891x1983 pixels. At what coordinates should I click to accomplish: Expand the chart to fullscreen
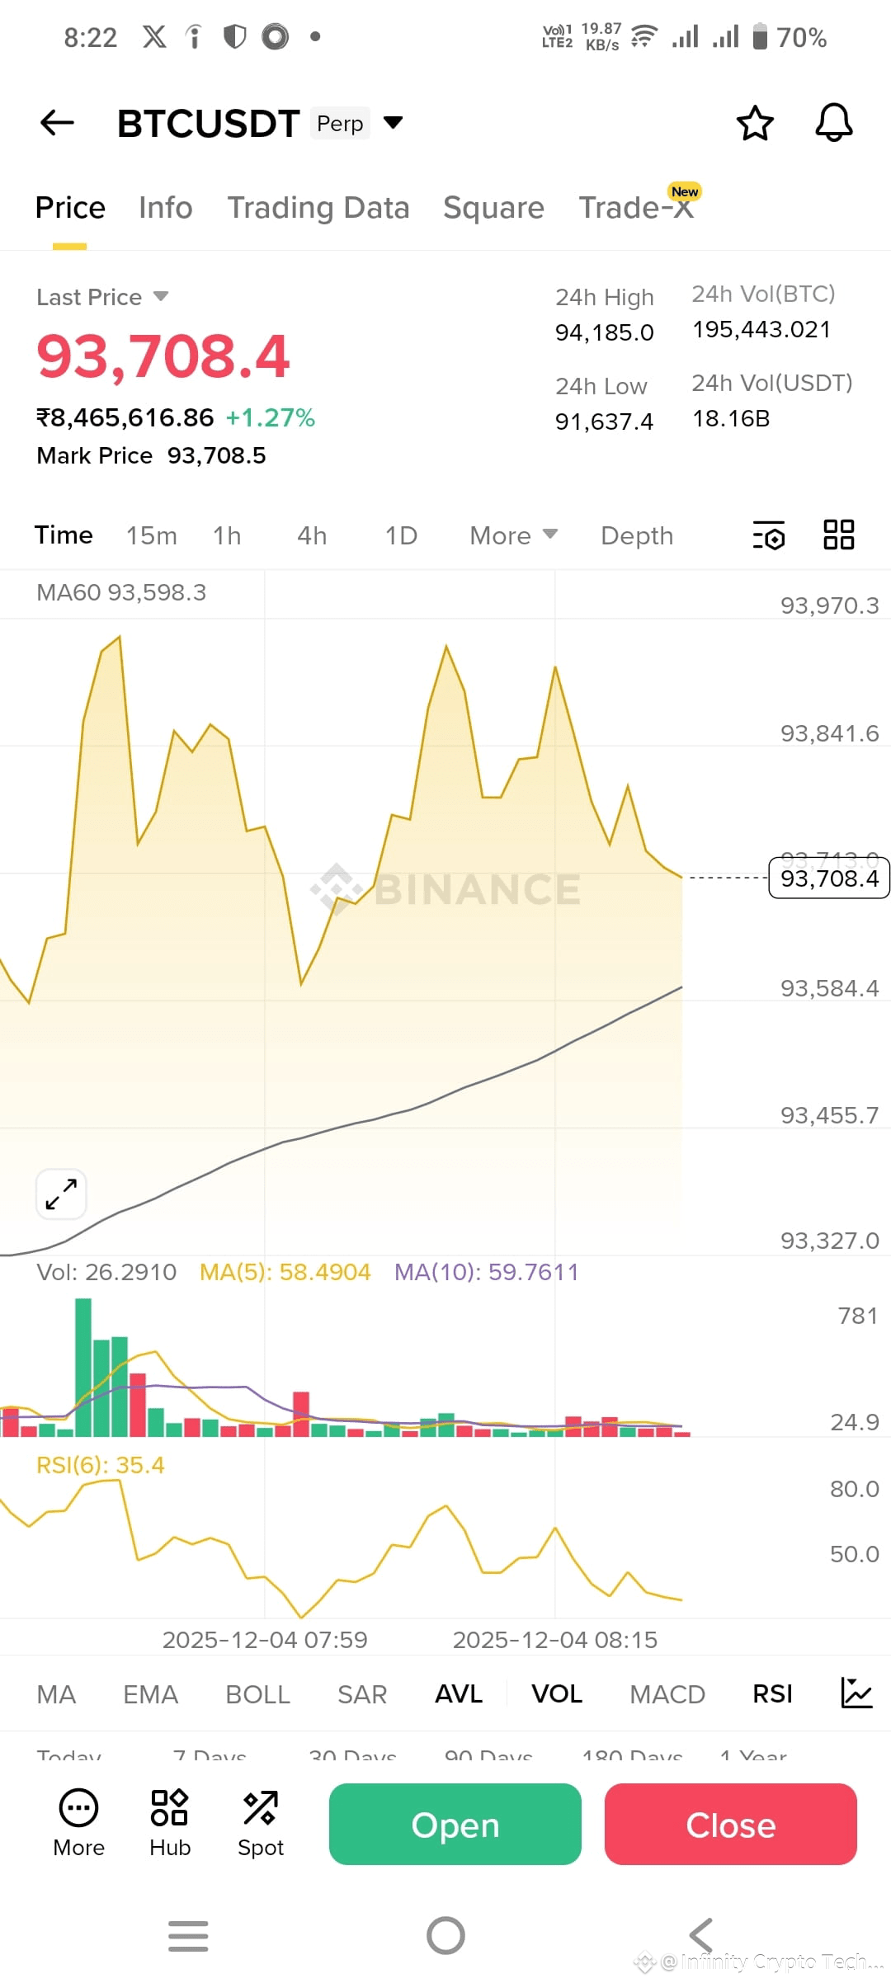pos(61,1194)
